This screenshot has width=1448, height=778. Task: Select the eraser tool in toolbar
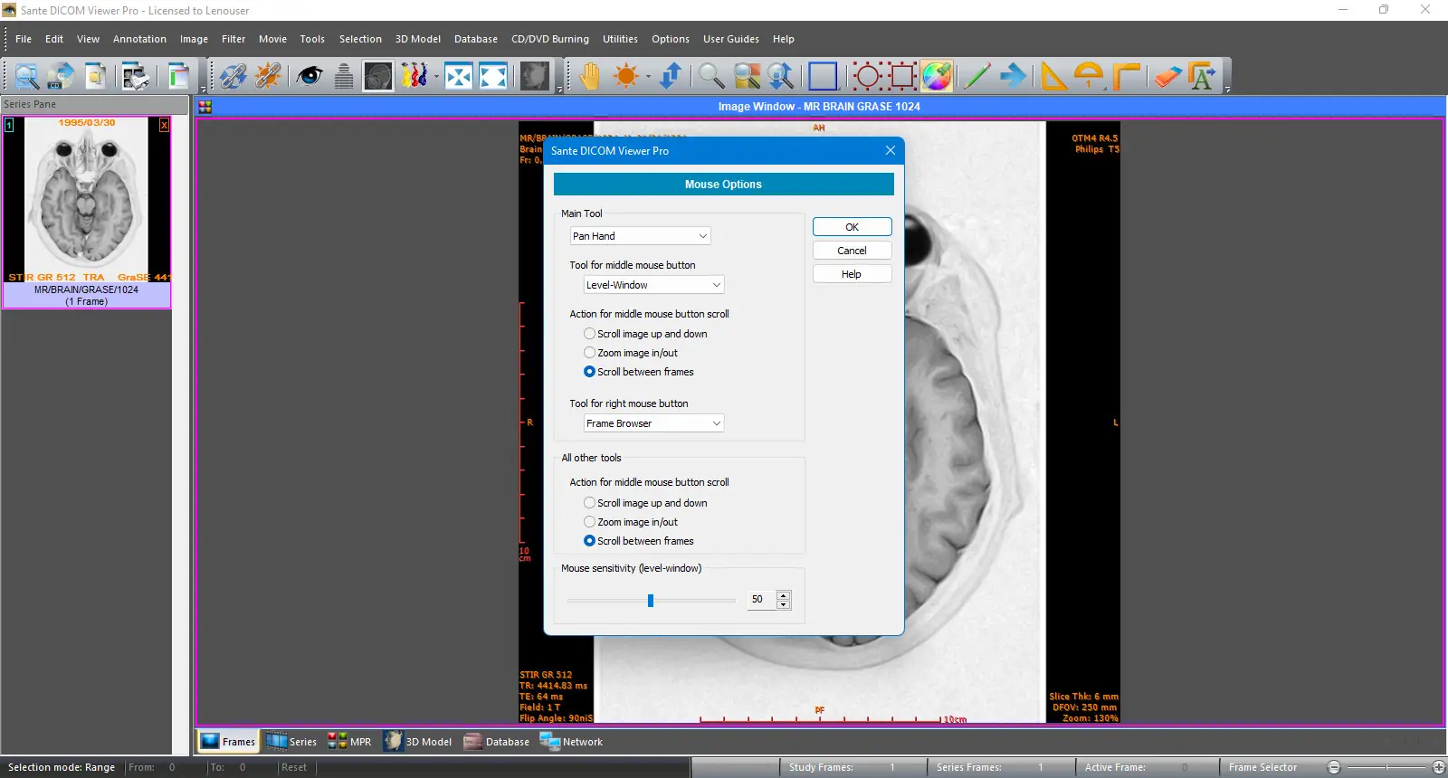point(1167,76)
